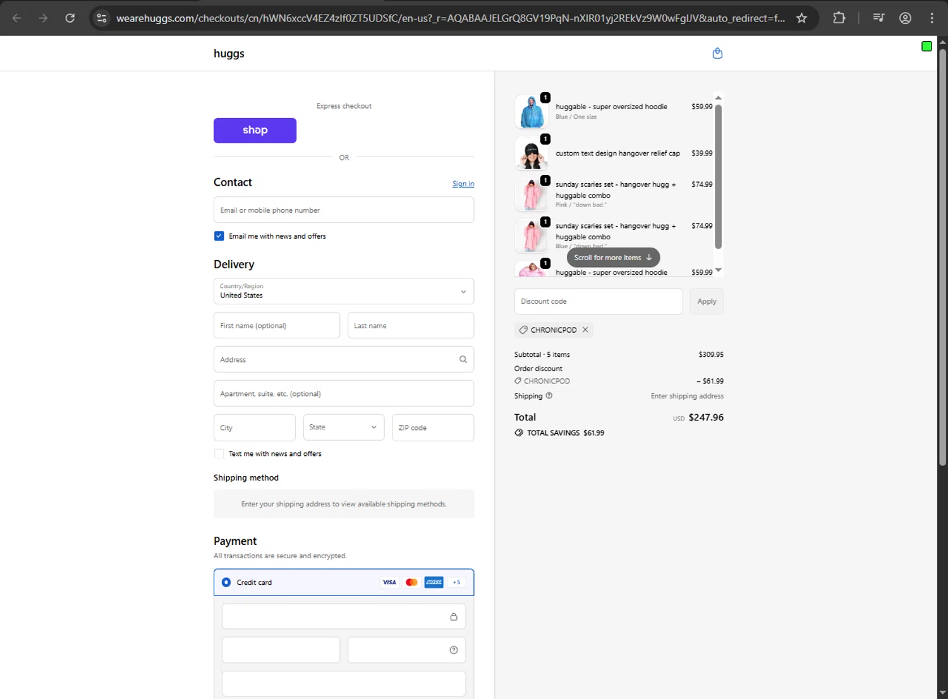Focus the card security code field
The height and width of the screenshot is (699, 948).
click(406, 650)
